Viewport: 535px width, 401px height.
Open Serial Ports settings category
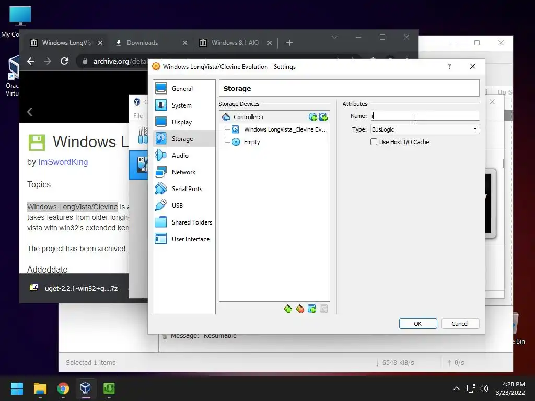click(x=184, y=189)
